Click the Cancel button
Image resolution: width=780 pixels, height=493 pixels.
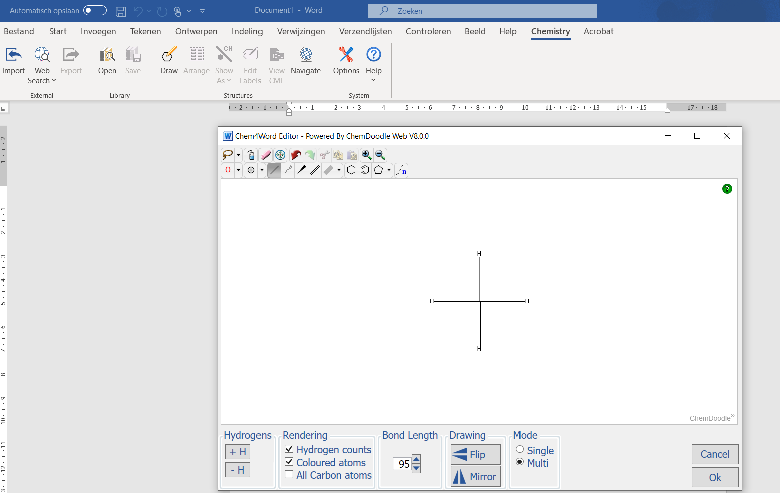715,454
